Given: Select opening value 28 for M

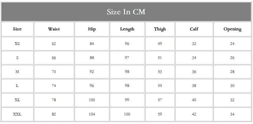Looking at the screenshot, I should click(232, 72).
